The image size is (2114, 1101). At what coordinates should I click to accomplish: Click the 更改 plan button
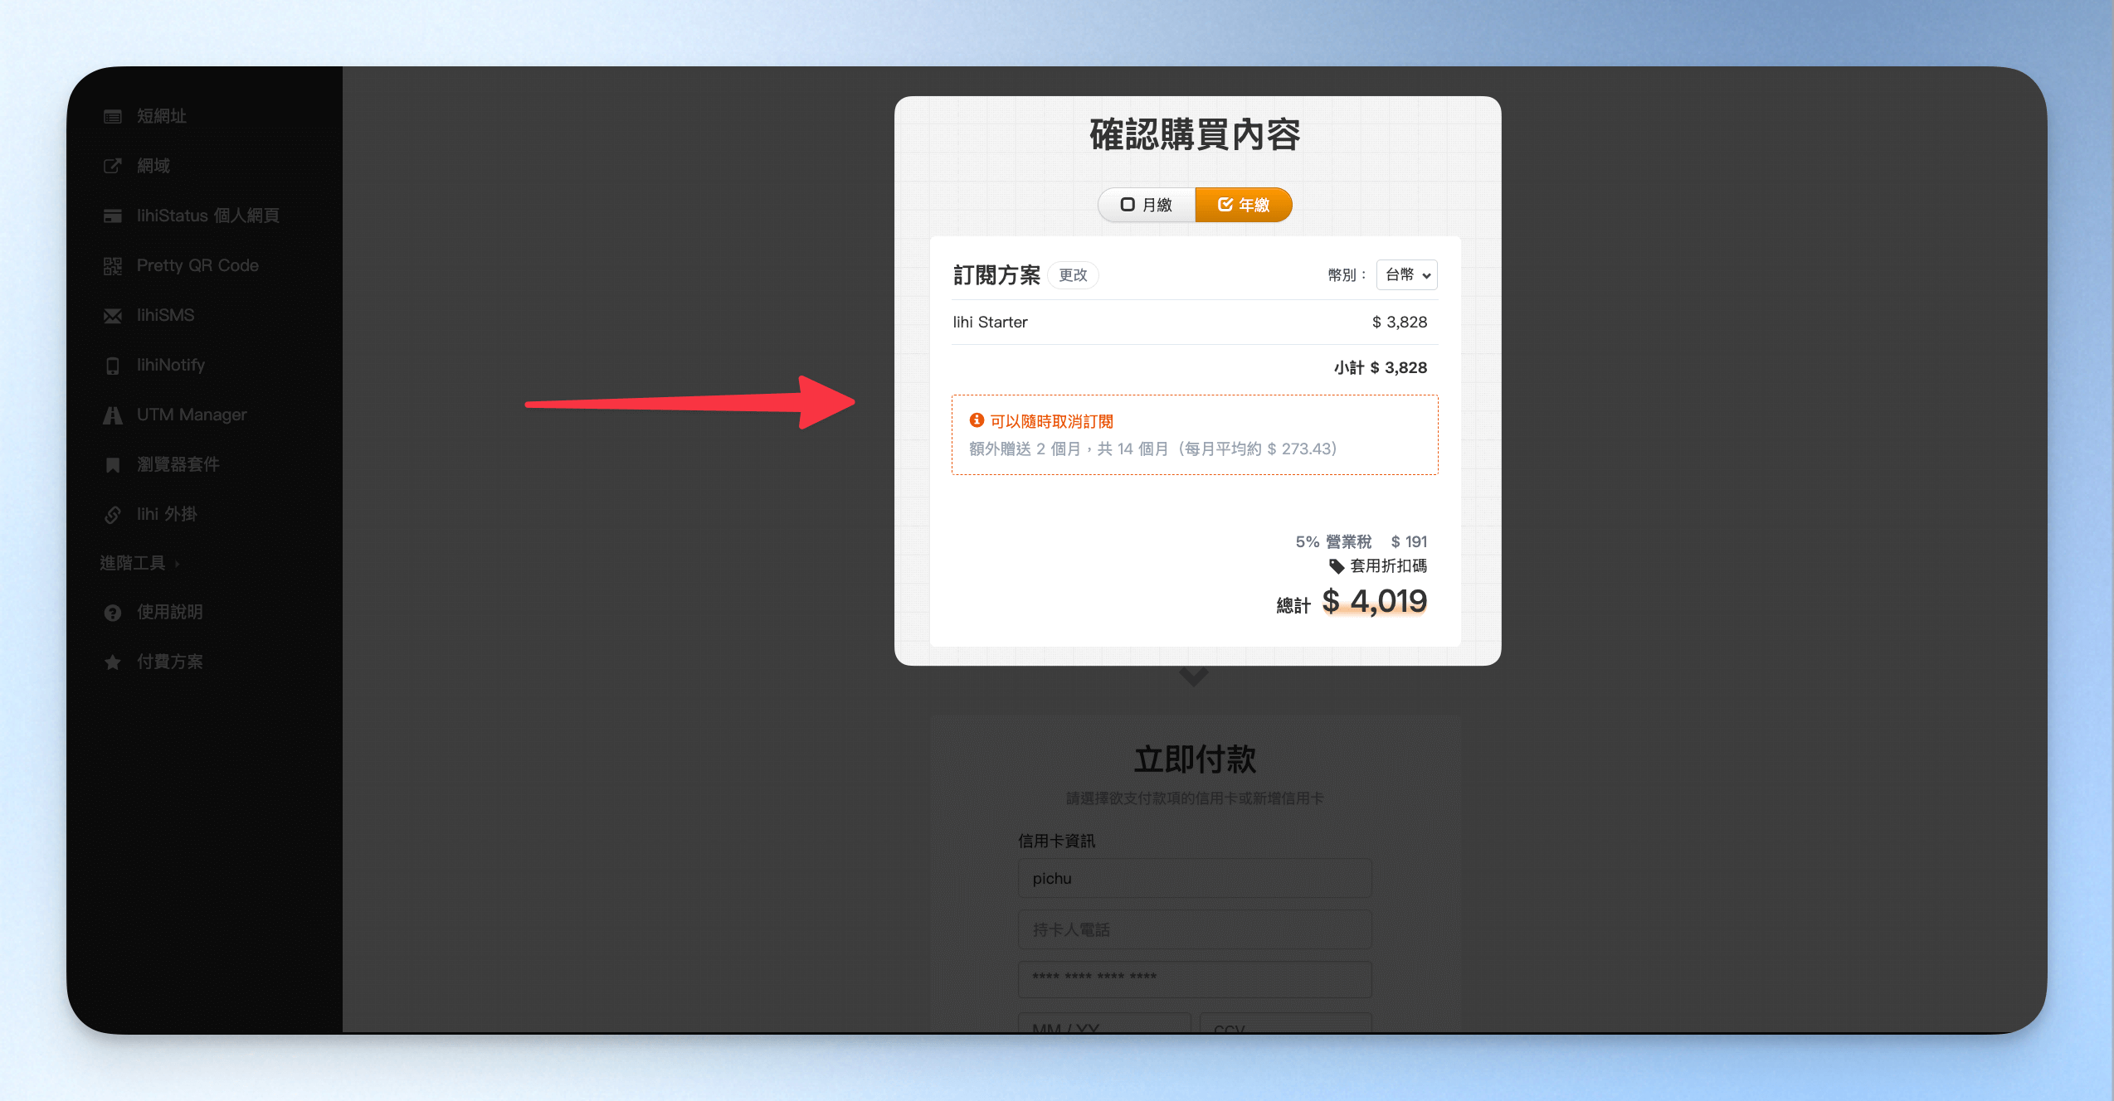click(x=1073, y=275)
